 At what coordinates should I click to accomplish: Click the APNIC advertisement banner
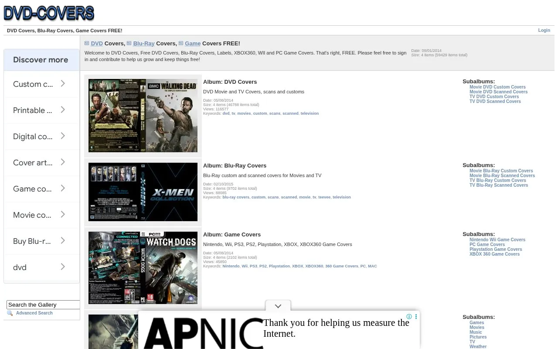point(279,330)
